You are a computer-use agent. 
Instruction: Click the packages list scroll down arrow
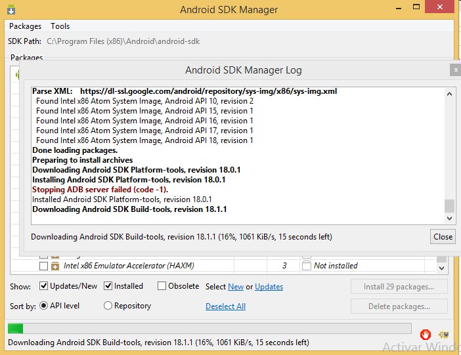click(441, 268)
